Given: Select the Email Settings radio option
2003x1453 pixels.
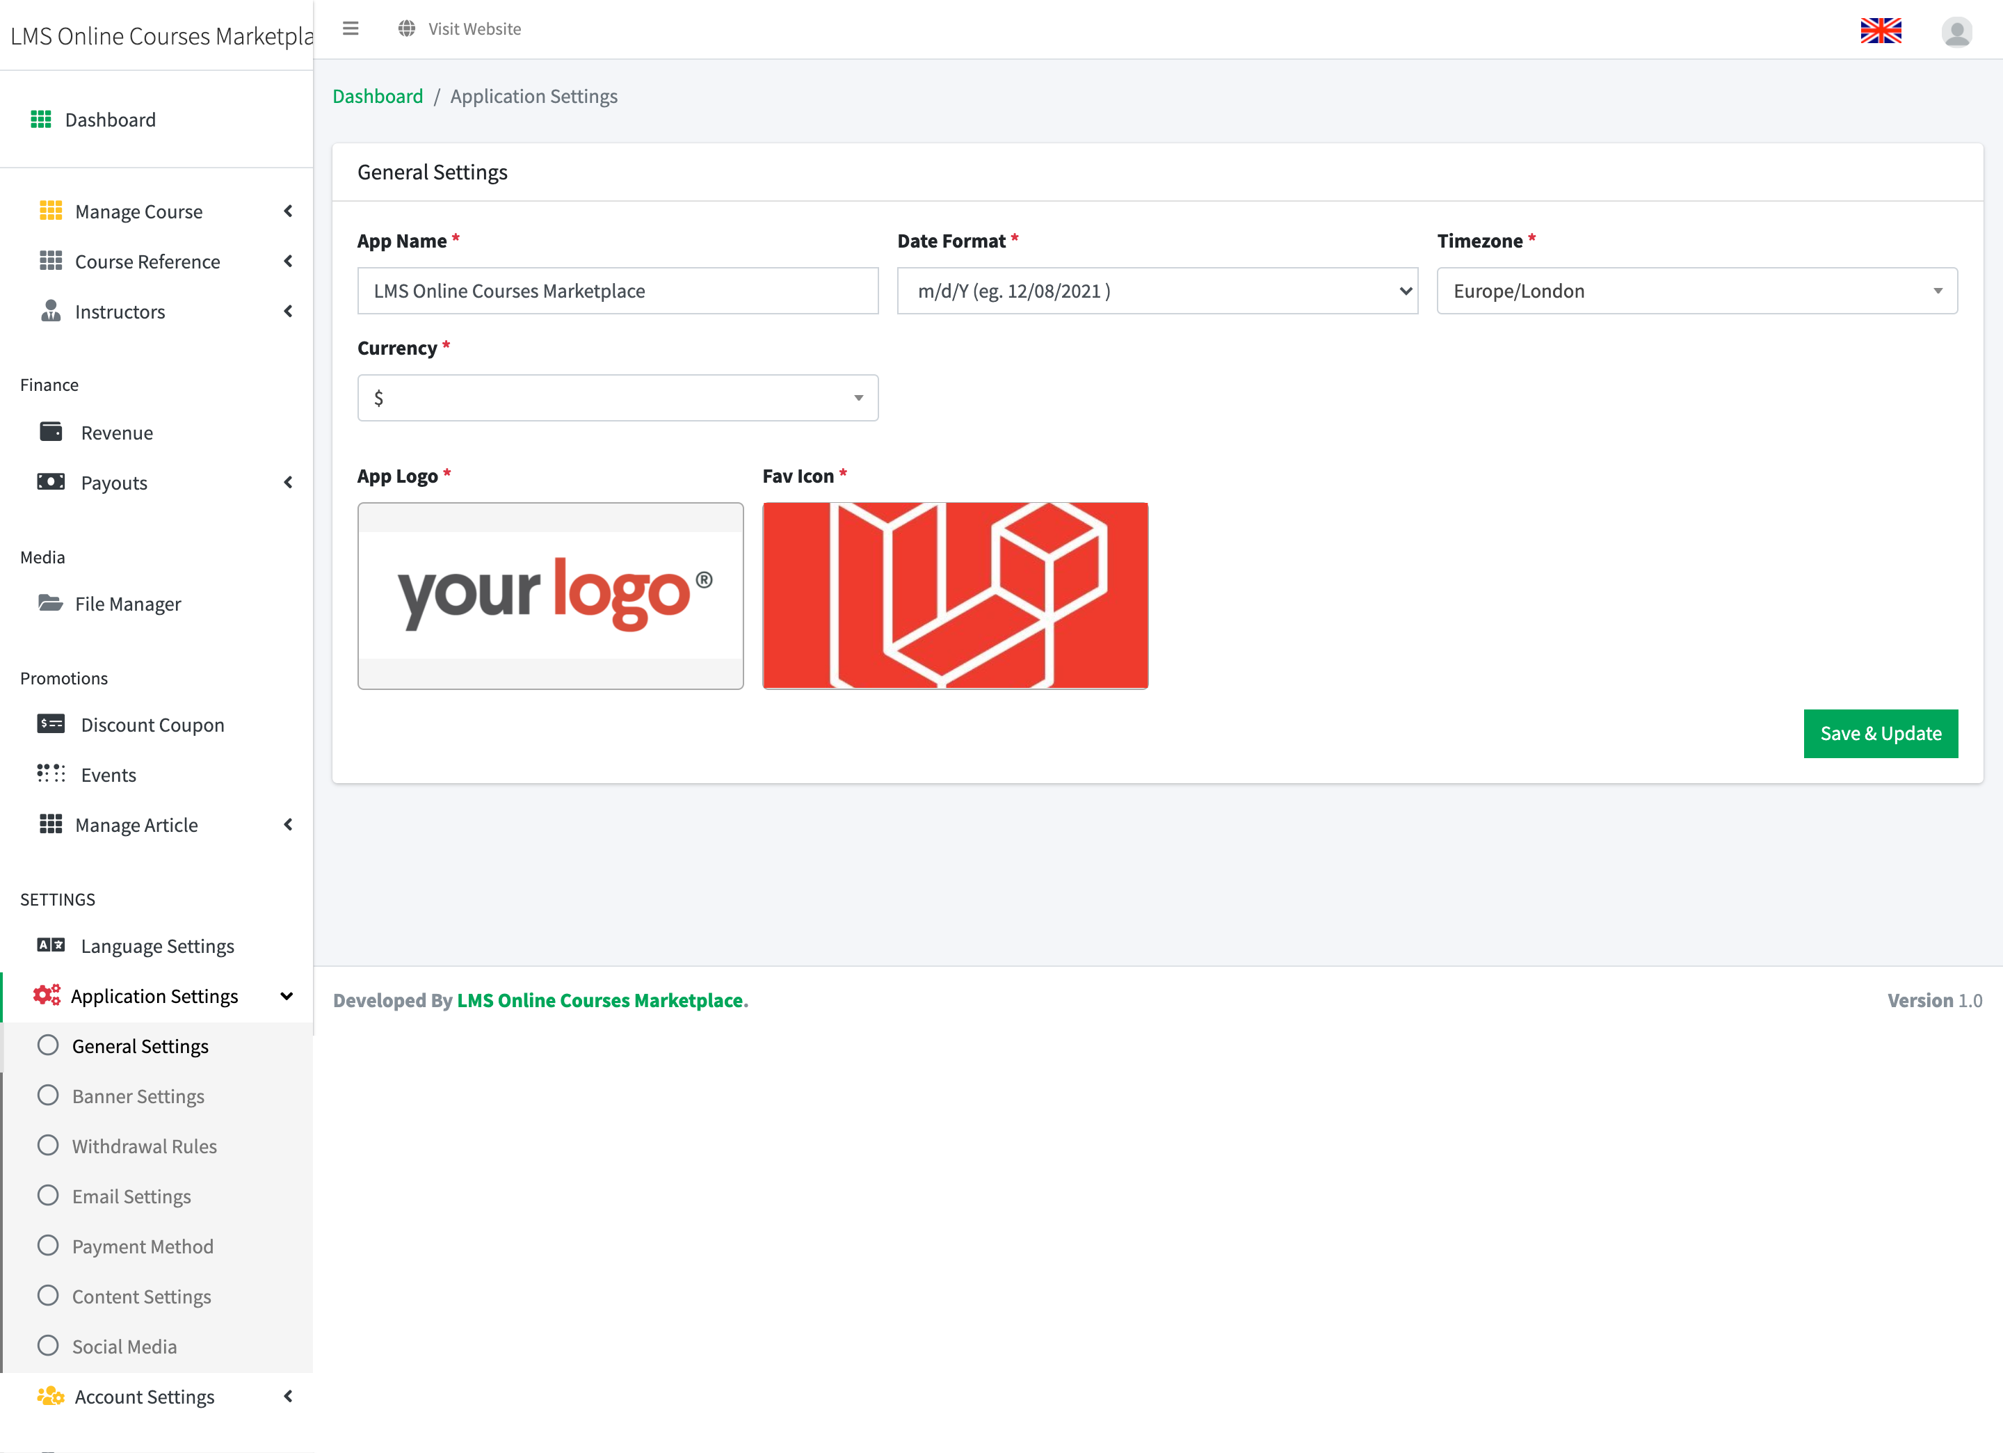Looking at the screenshot, I should pyautogui.click(x=49, y=1195).
